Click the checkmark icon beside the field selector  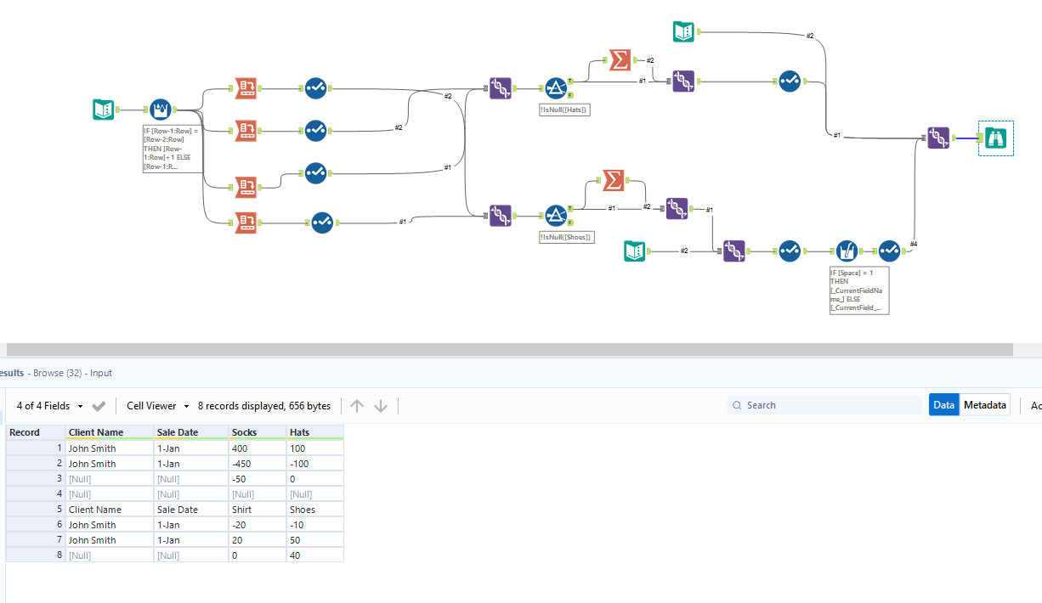[99, 406]
